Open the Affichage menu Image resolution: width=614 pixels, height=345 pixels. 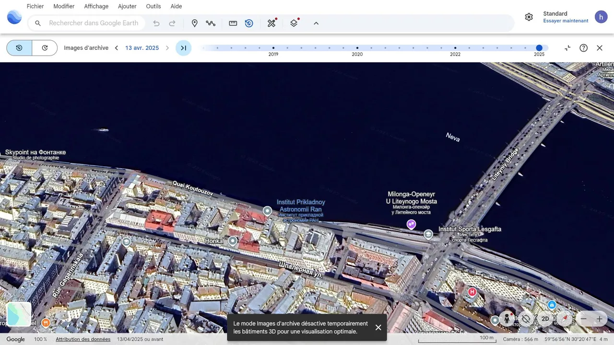click(x=96, y=6)
